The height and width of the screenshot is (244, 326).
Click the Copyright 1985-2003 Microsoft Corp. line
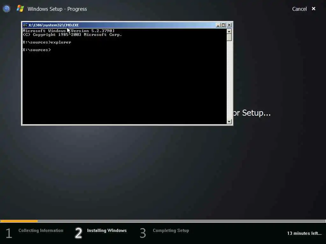pos(72,35)
